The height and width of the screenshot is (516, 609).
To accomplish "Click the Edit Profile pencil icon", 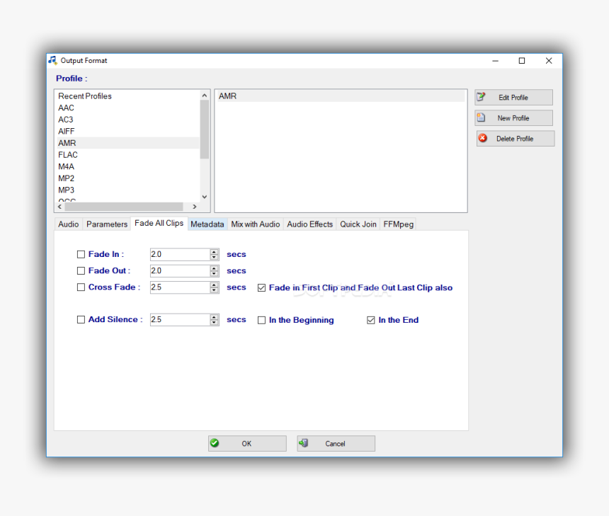I will pyautogui.click(x=481, y=96).
